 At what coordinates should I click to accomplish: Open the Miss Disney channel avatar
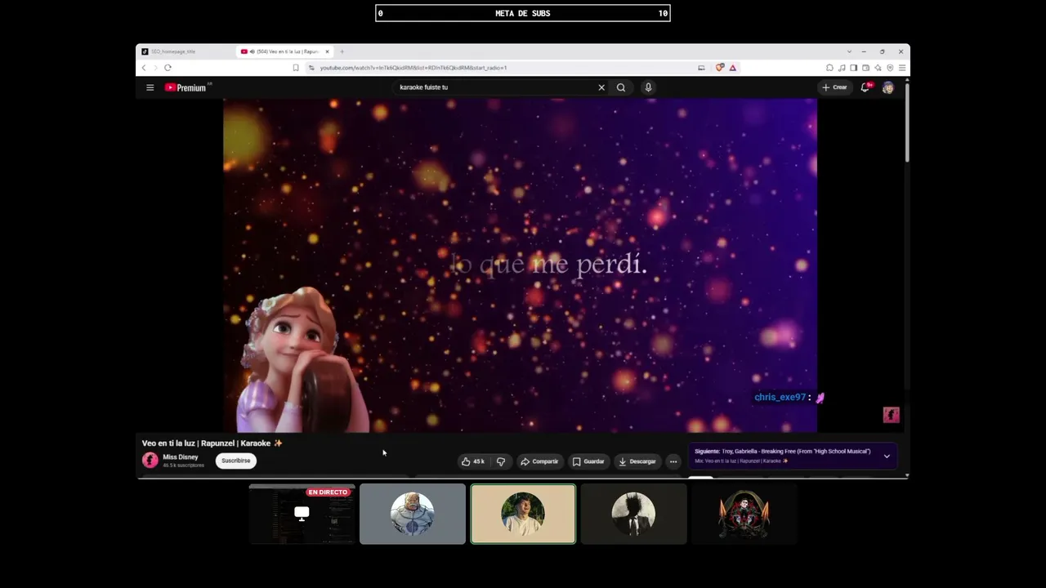(x=150, y=461)
